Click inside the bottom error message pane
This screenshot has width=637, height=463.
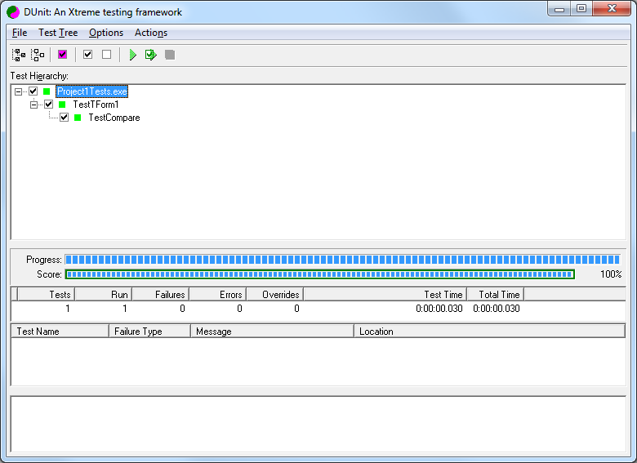[318, 424]
